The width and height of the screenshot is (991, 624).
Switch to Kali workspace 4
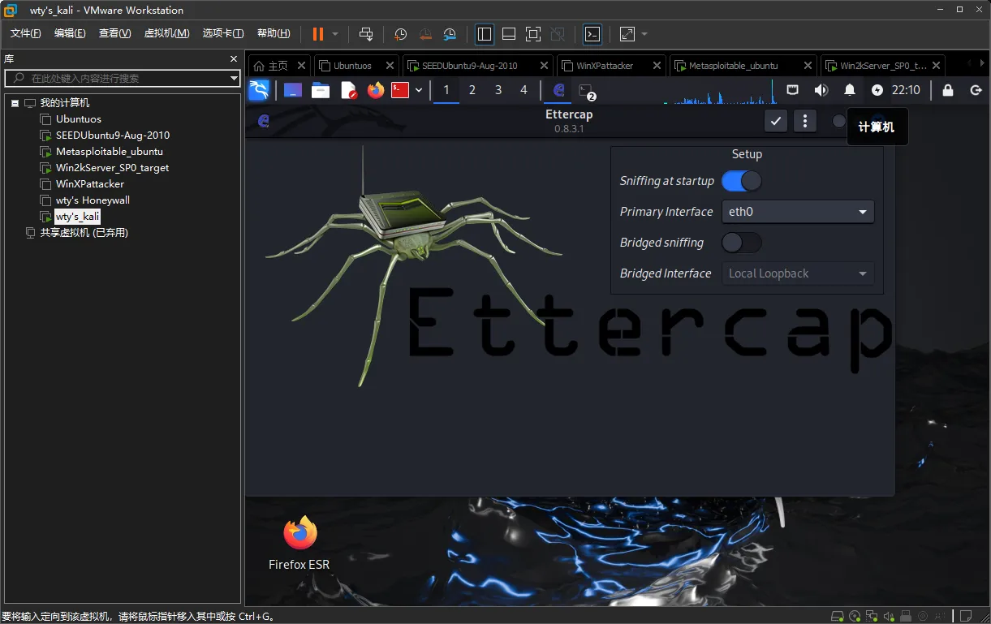coord(524,90)
